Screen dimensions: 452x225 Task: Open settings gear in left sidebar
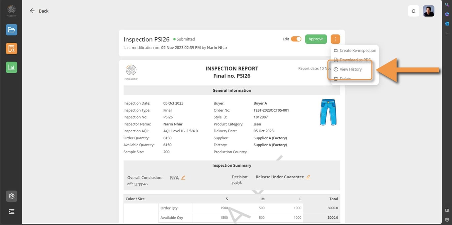(x=12, y=196)
